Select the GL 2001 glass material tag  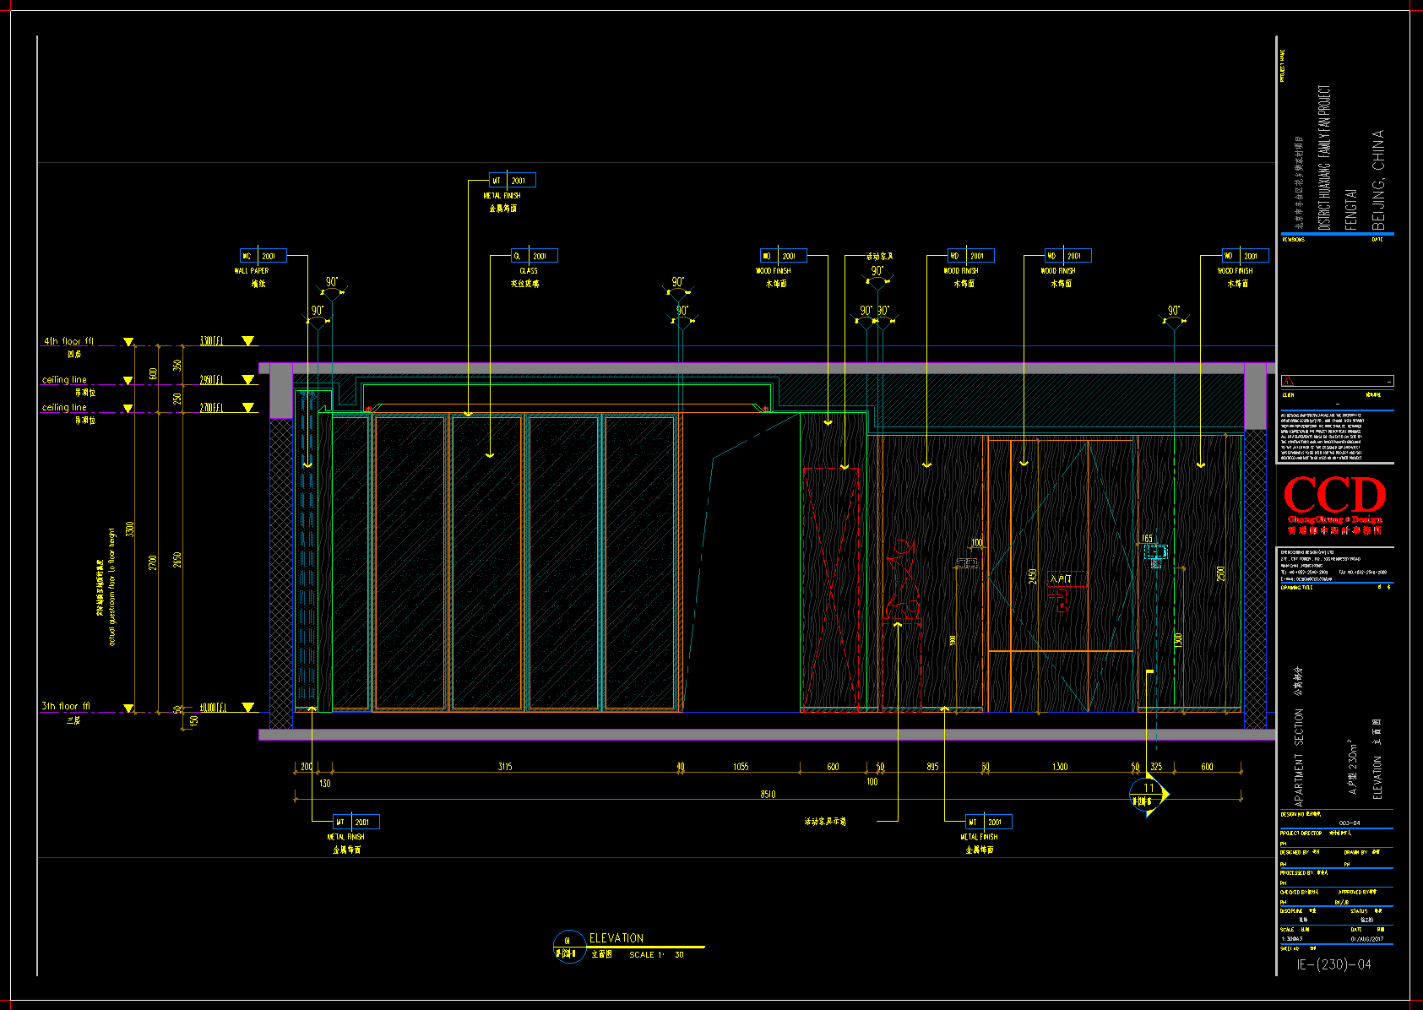click(534, 256)
